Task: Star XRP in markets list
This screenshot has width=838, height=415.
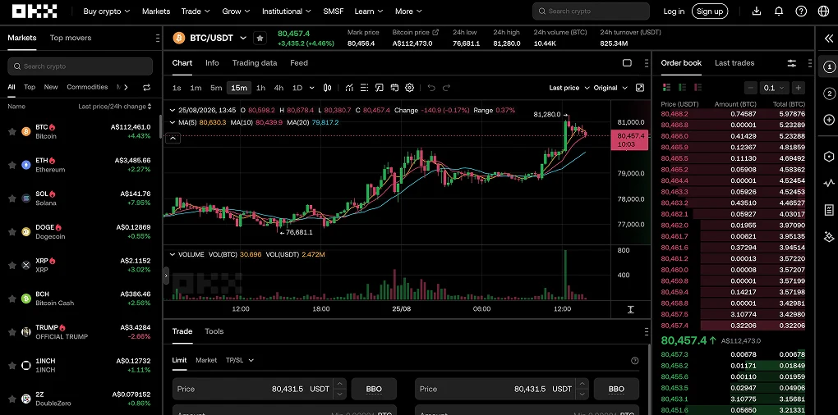Action: click(12, 265)
